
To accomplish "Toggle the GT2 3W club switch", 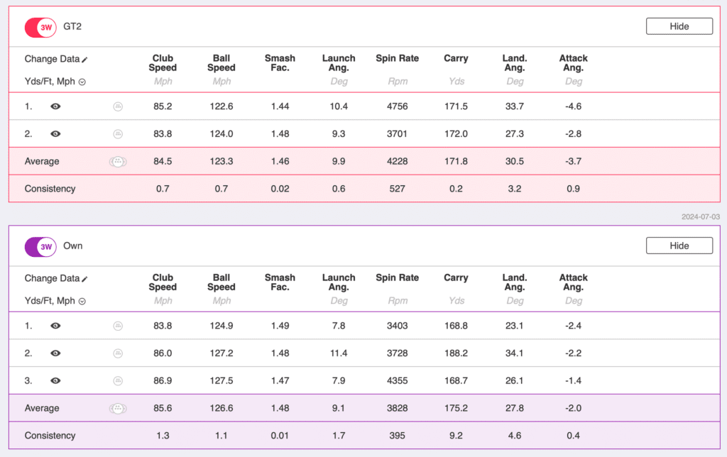I will point(40,28).
